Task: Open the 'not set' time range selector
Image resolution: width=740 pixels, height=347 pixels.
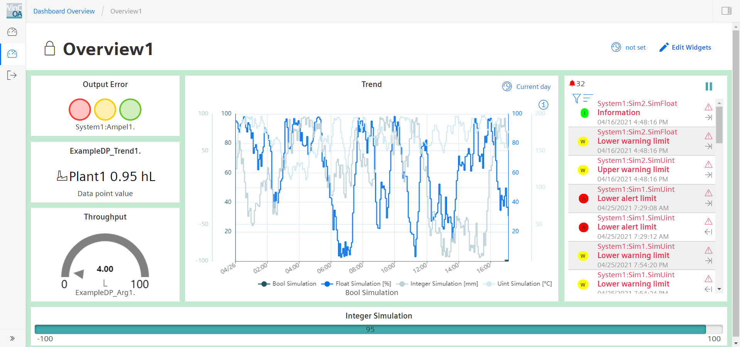Action: click(628, 47)
